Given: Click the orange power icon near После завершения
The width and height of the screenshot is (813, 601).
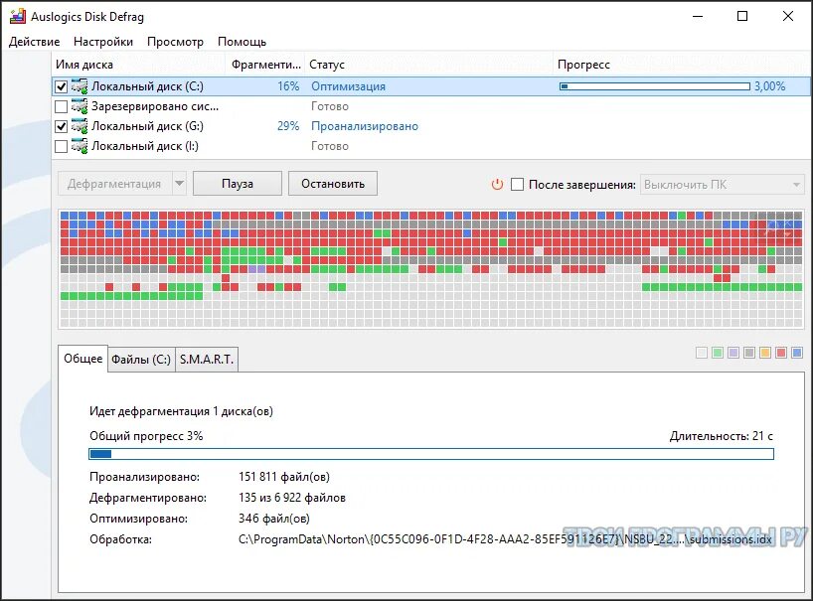Looking at the screenshot, I should (x=497, y=185).
